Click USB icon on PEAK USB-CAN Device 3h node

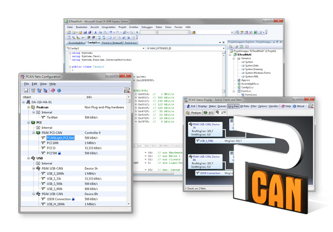[38, 169]
